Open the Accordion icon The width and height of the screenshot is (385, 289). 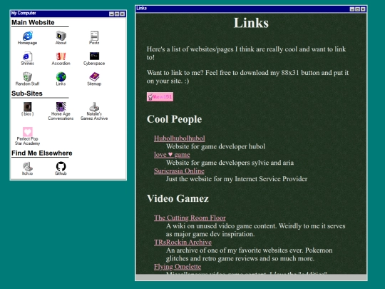(61, 56)
